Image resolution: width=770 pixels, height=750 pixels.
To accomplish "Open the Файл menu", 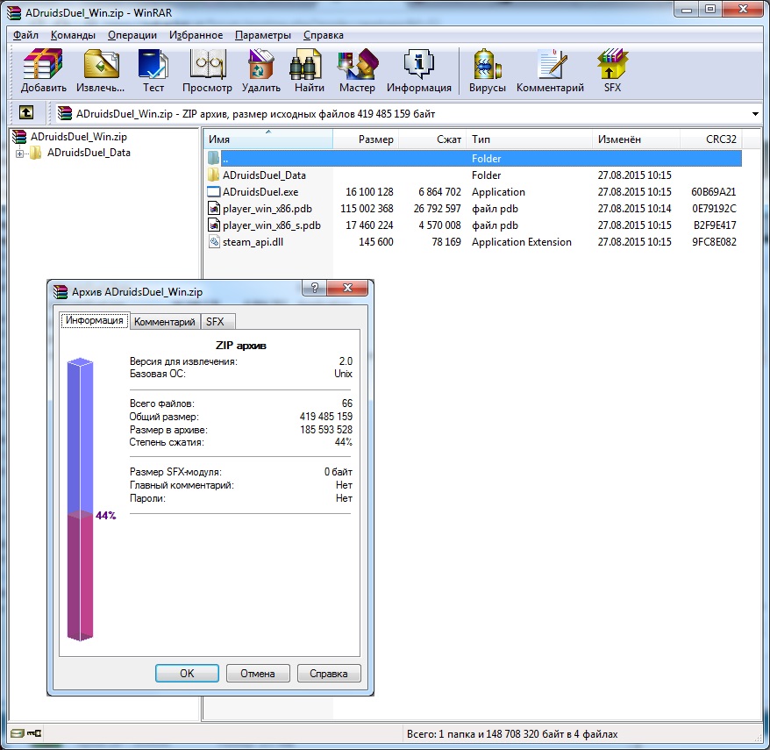I will coord(25,35).
